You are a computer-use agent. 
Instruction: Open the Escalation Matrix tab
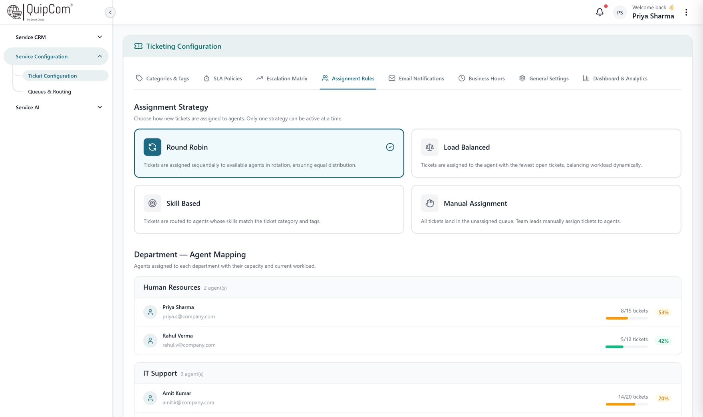tap(282, 79)
